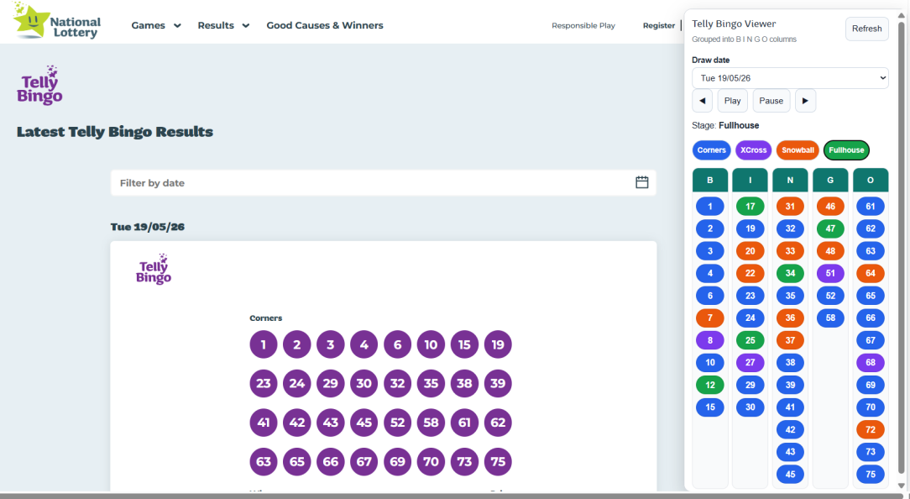Click the 'Corners' results section label
This screenshot has width=910, height=499.
tap(266, 318)
